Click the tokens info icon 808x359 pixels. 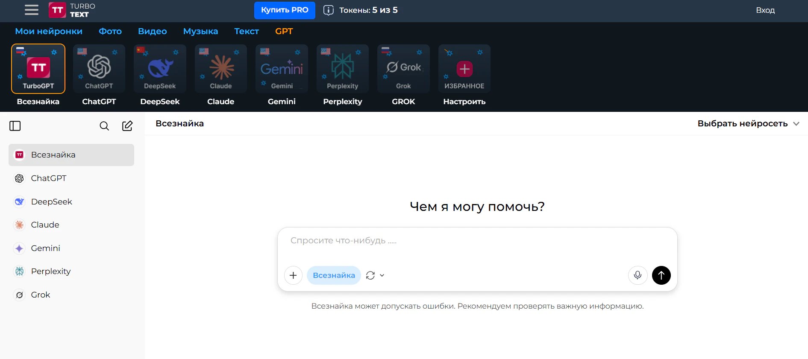(328, 10)
